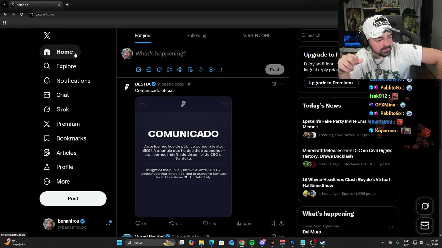Image resolution: width=442 pixels, height=248 pixels.
Task: Go back in the browser
Action: point(5,14)
